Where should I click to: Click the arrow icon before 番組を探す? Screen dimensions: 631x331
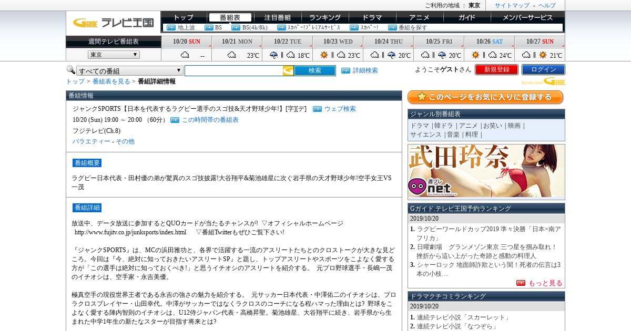pos(392,27)
